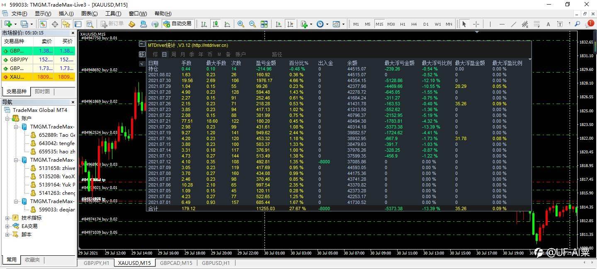Switch chart to candlestick type
The width and height of the screenshot is (597, 269).
tap(216, 24)
